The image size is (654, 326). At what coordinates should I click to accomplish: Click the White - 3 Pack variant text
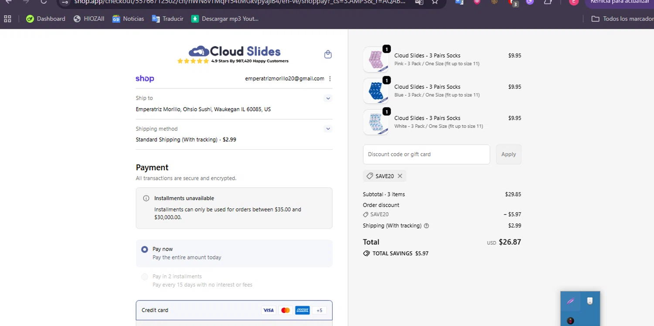pyautogui.click(x=439, y=126)
